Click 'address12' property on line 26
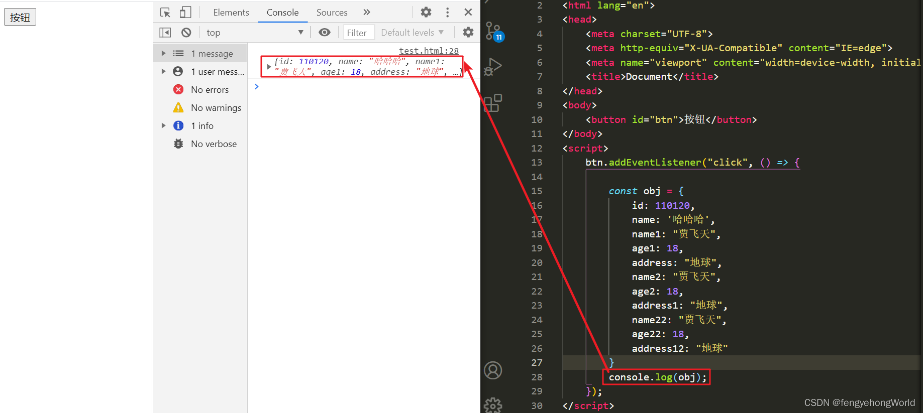Viewport: 923px width, 413px height. click(x=658, y=348)
